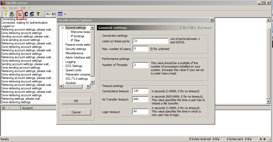
Task: Click the 'Ready' status bar text
Action: click(5, 139)
